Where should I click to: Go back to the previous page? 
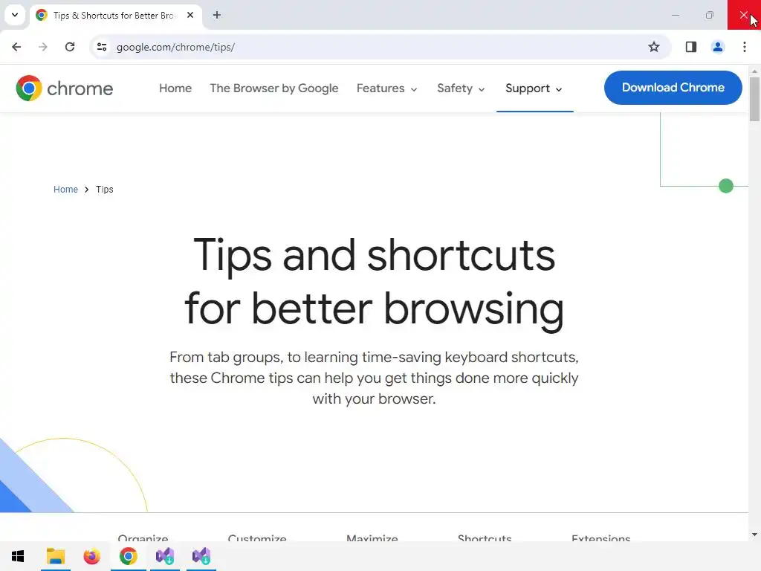point(16,47)
